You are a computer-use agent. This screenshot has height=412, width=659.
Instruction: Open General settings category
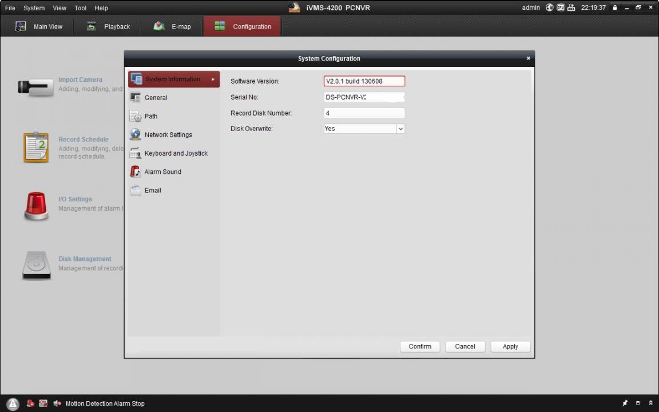(174, 97)
